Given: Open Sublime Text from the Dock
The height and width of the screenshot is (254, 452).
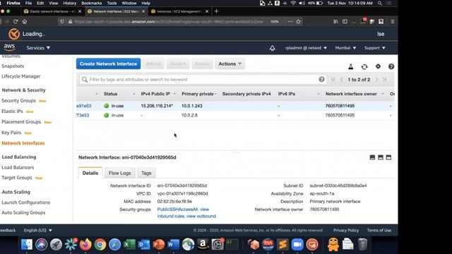Looking at the screenshot, I should click(x=282, y=245).
